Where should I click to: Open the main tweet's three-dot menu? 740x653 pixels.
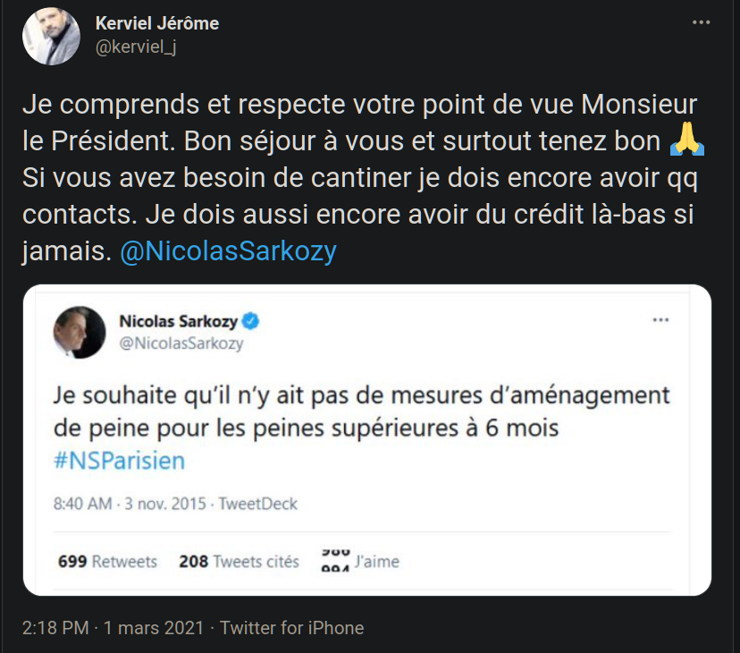coord(702,24)
